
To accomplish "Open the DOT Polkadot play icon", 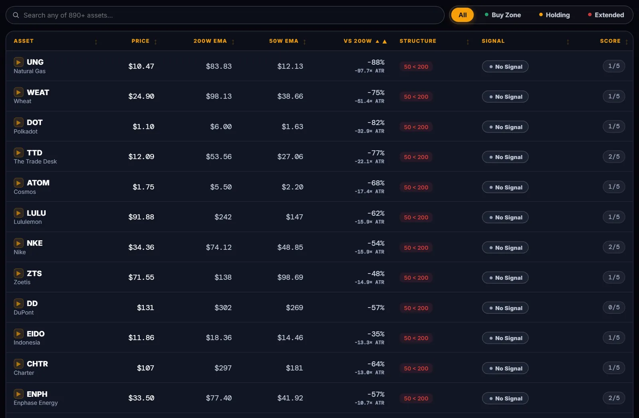I will [18, 122].
